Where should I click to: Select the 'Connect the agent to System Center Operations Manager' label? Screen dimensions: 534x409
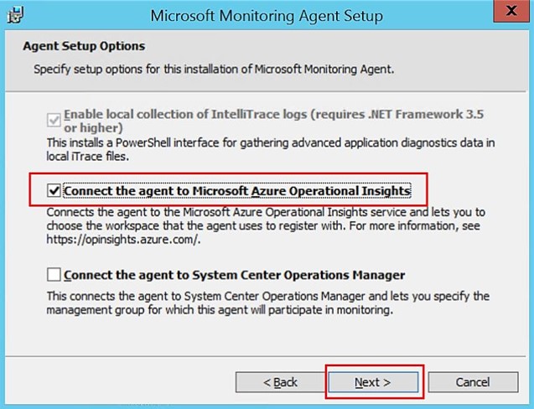click(235, 275)
